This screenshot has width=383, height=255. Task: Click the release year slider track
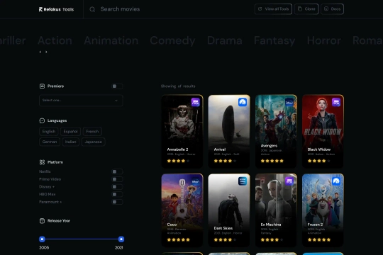pos(82,239)
